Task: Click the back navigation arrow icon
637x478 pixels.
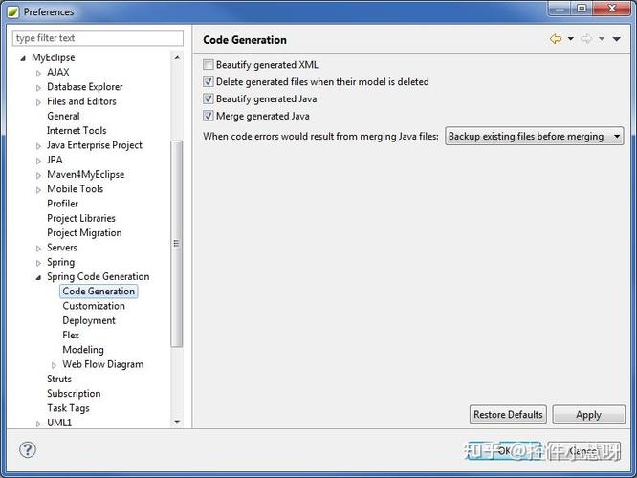Action: click(x=555, y=39)
